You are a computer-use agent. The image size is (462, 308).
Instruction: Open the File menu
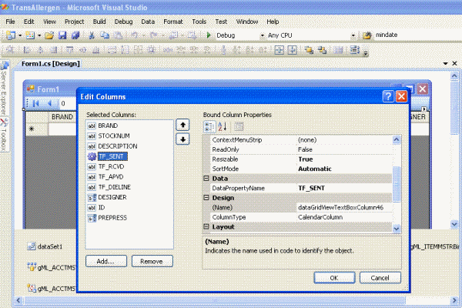10,22
